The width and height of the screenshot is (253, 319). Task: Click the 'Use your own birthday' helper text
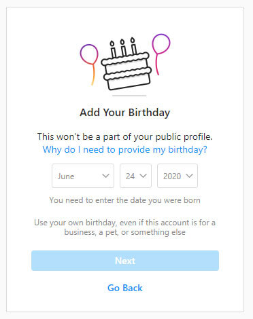125,227
